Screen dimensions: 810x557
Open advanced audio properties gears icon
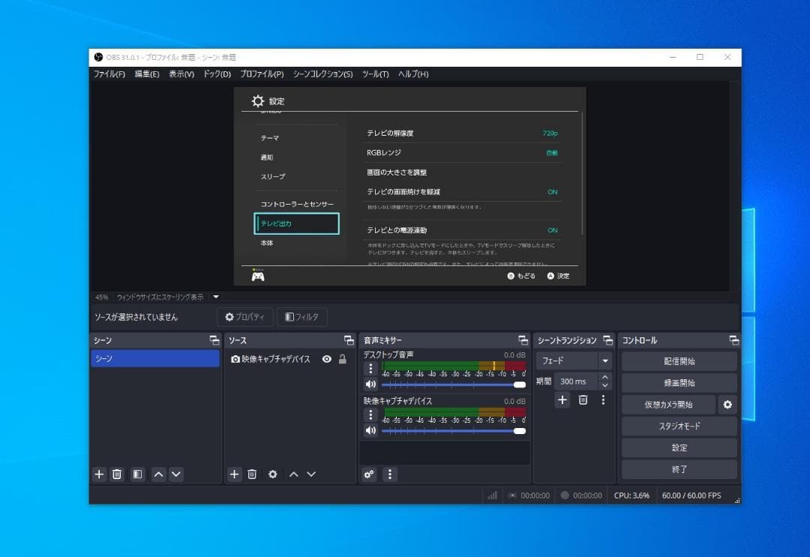tap(368, 474)
